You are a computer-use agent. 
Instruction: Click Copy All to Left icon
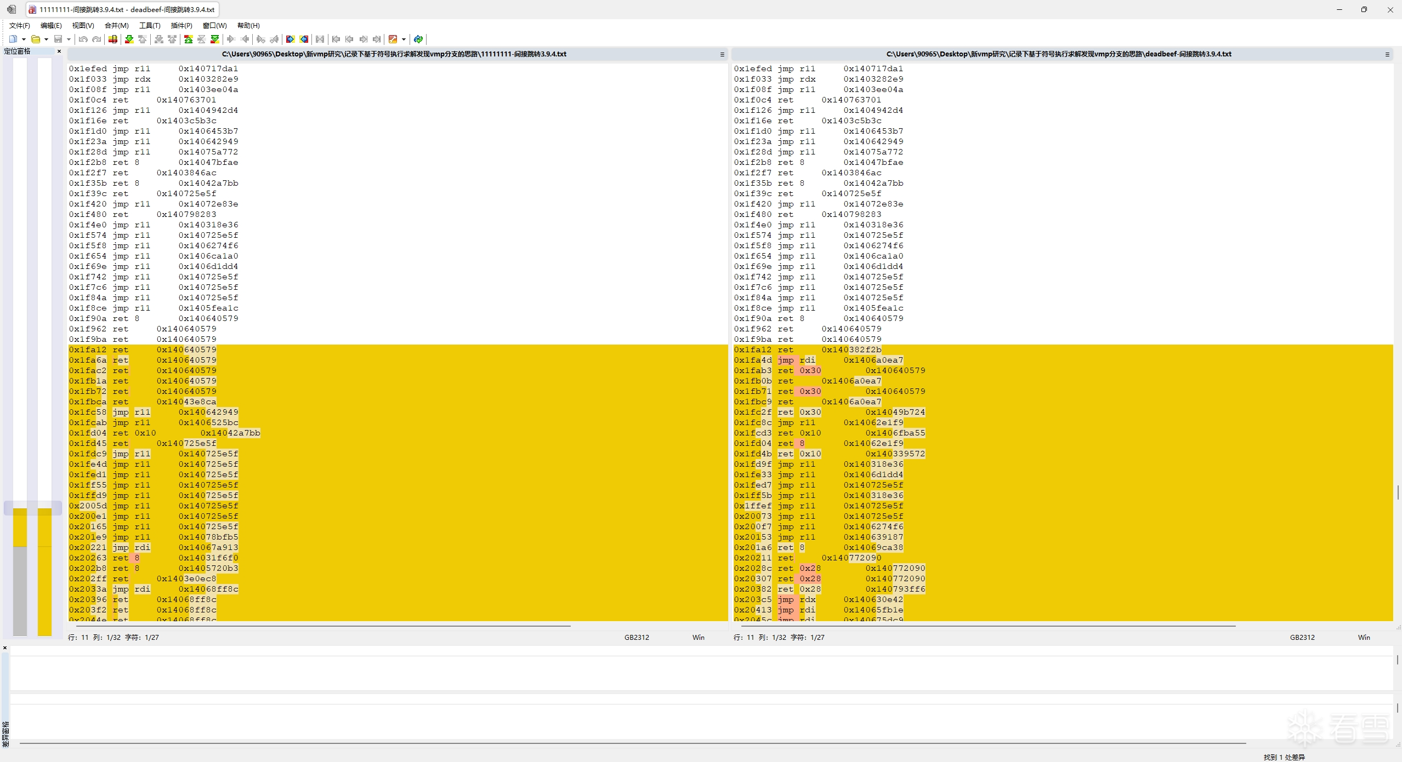tap(304, 39)
